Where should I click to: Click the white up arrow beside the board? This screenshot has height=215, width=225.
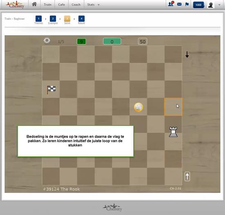187,176
